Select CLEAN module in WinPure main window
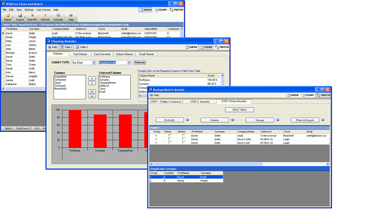The image size is (370, 212). click(x=160, y=10)
